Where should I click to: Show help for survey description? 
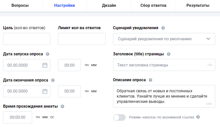pyautogui.click(x=150, y=80)
